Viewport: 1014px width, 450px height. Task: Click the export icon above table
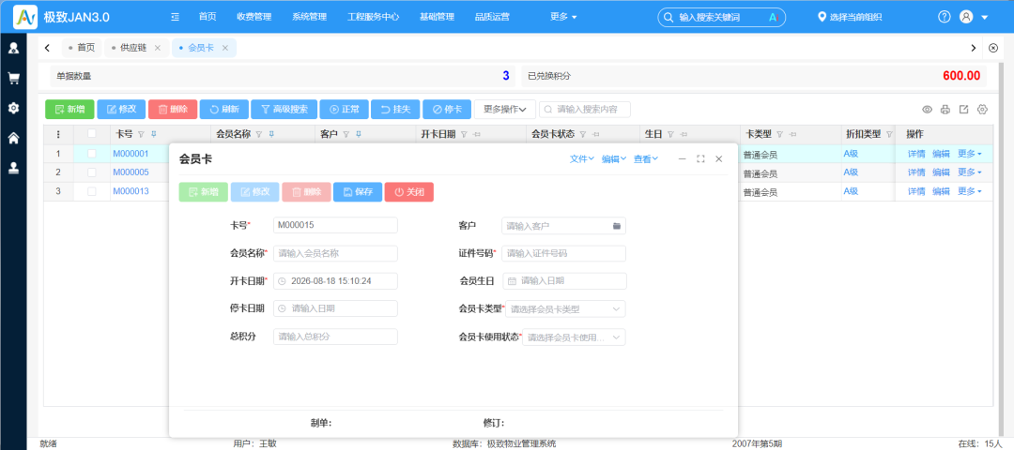coord(963,109)
